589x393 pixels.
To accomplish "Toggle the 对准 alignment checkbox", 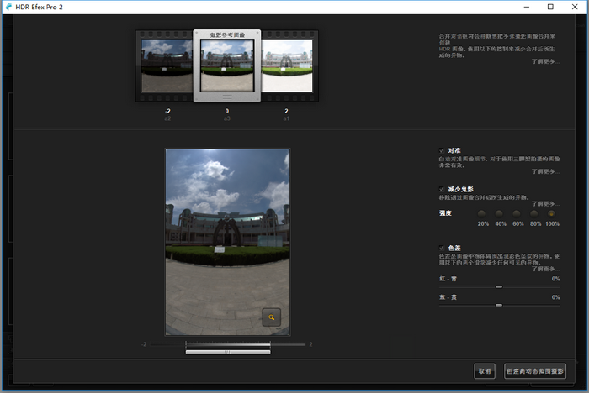I will [x=442, y=150].
